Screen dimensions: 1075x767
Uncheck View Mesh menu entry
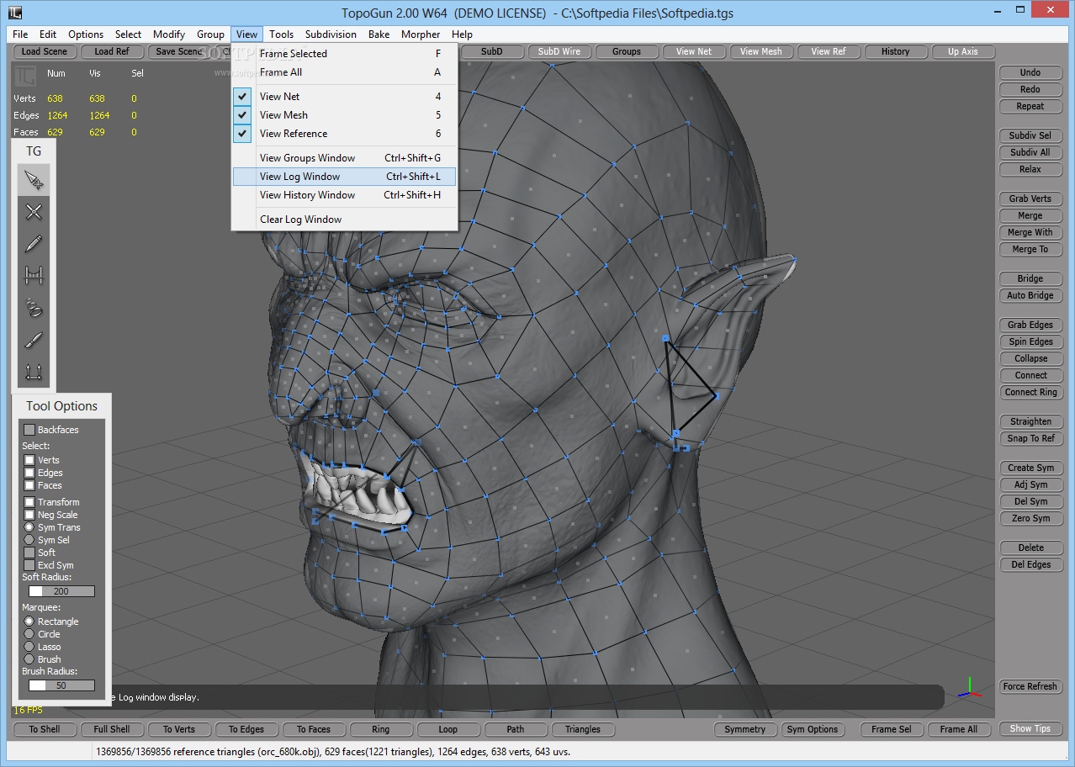tap(344, 115)
